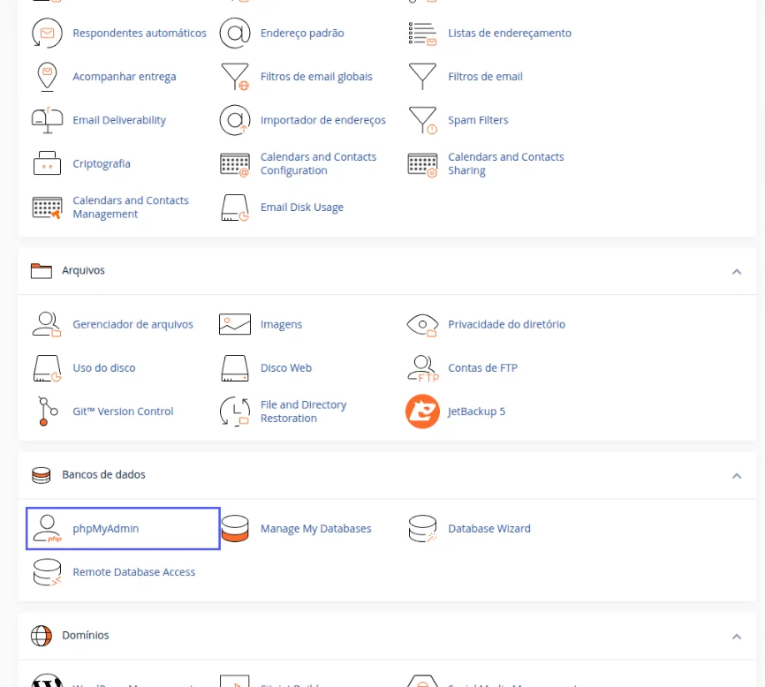Open the Git Version Control link

(123, 411)
